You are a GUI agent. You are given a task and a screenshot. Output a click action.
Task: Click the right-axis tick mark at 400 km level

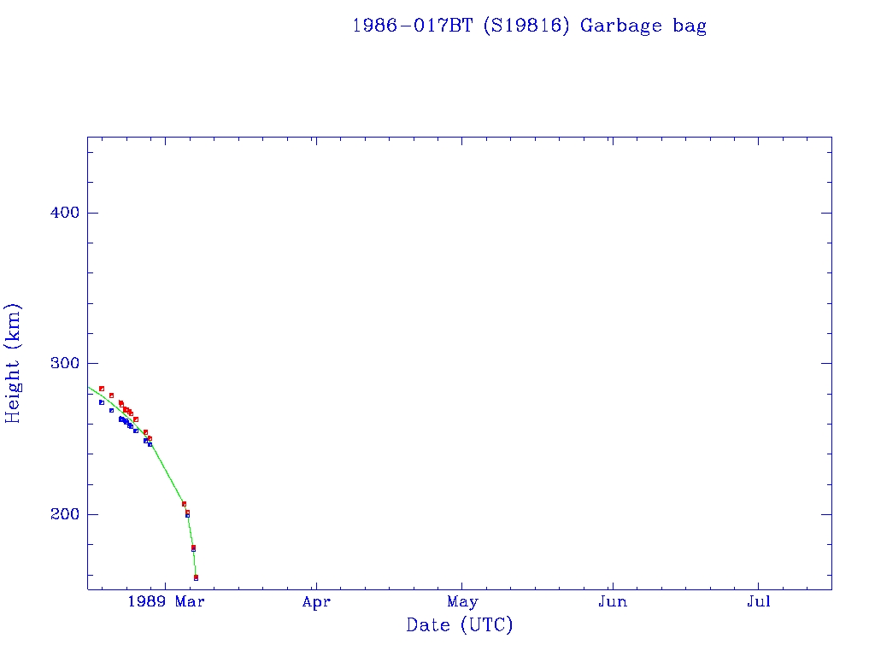[x=826, y=213]
